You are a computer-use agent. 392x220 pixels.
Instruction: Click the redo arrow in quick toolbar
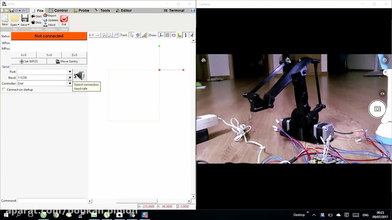pyautogui.click(x=24, y=10)
